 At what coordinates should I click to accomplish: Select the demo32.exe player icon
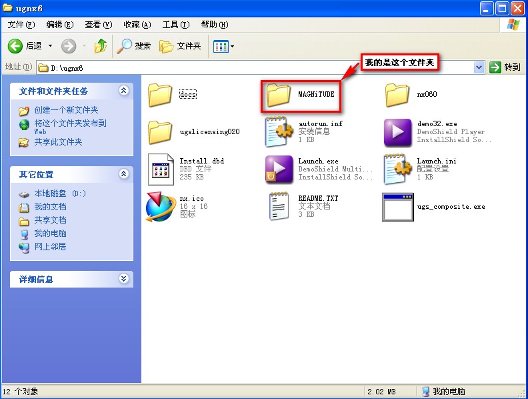coord(398,132)
